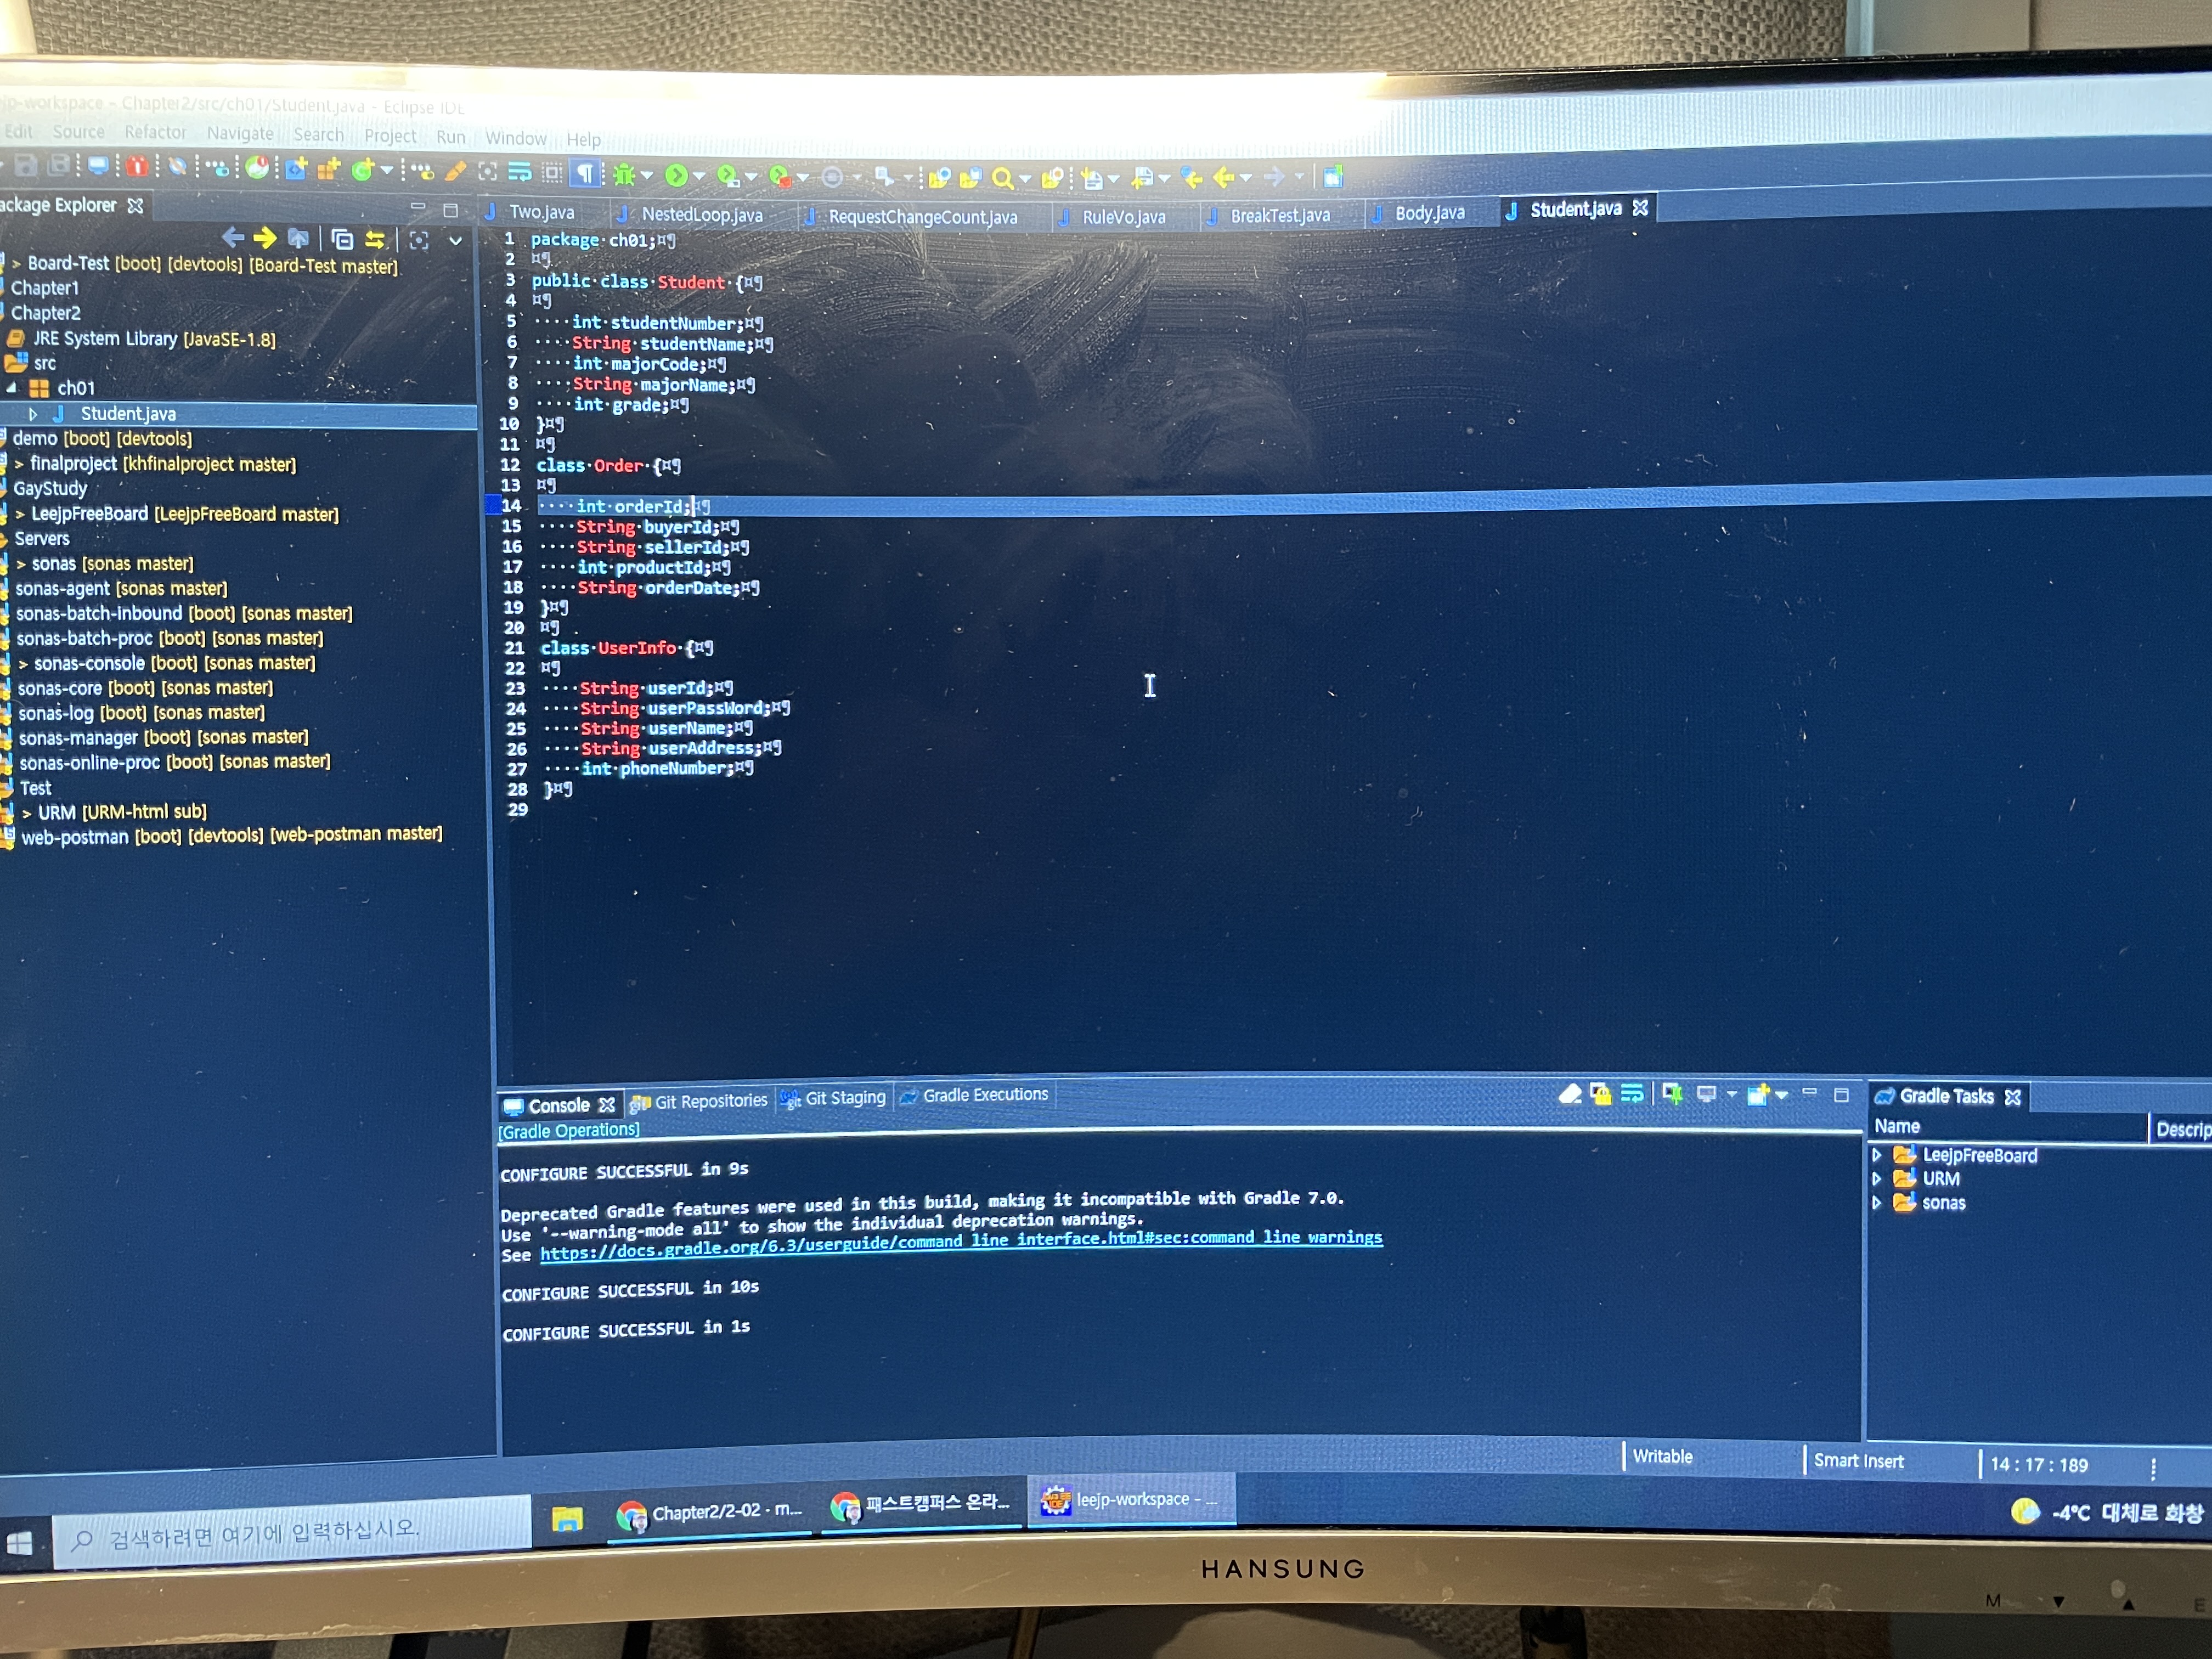Click Package Explorer forward yellow arrow

pyautogui.click(x=265, y=238)
